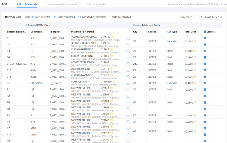
Task: Click the 5 parts not selected filter
Action: pos(120,17)
